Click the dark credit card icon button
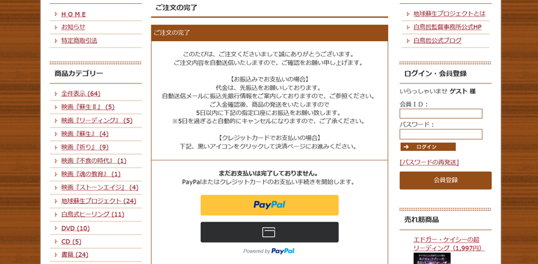This screenshot has height=264, width=538. [x=270, y=232]
